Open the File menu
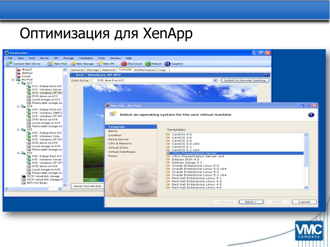The height and width of the screenshot is (247, 330). coord(10,58)
